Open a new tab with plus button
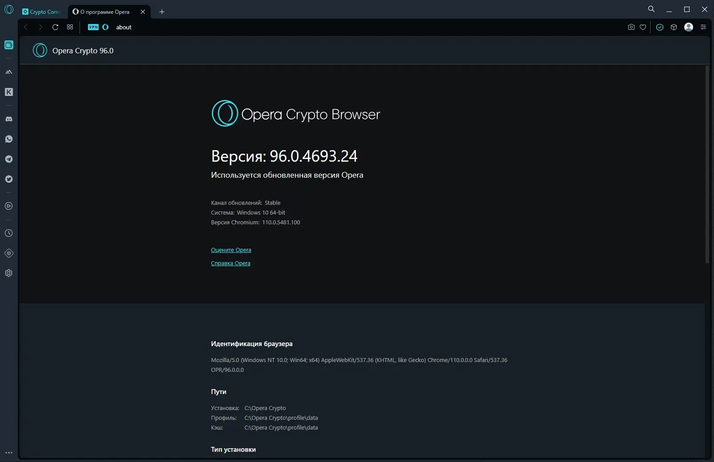 (162, 12)
